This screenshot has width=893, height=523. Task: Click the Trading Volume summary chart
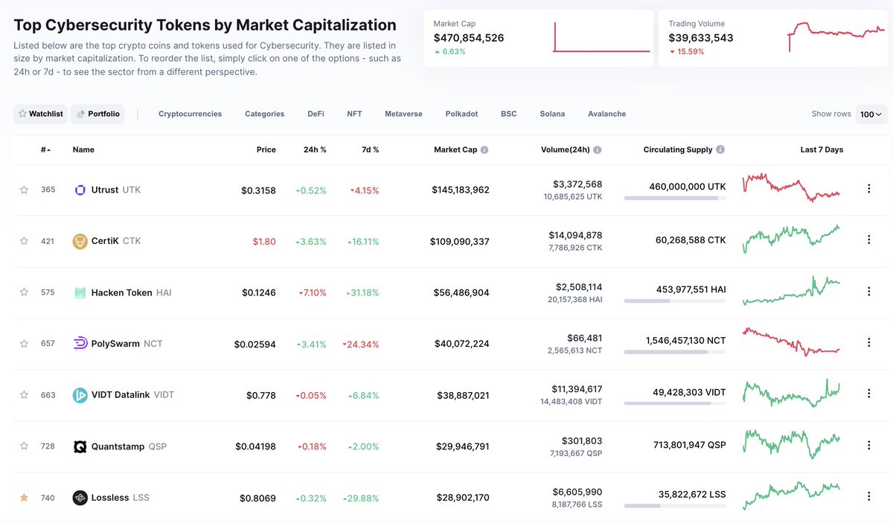coord(836,37)
